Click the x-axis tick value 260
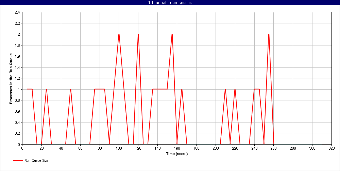The image size is (340, 171). pos(274,148)
